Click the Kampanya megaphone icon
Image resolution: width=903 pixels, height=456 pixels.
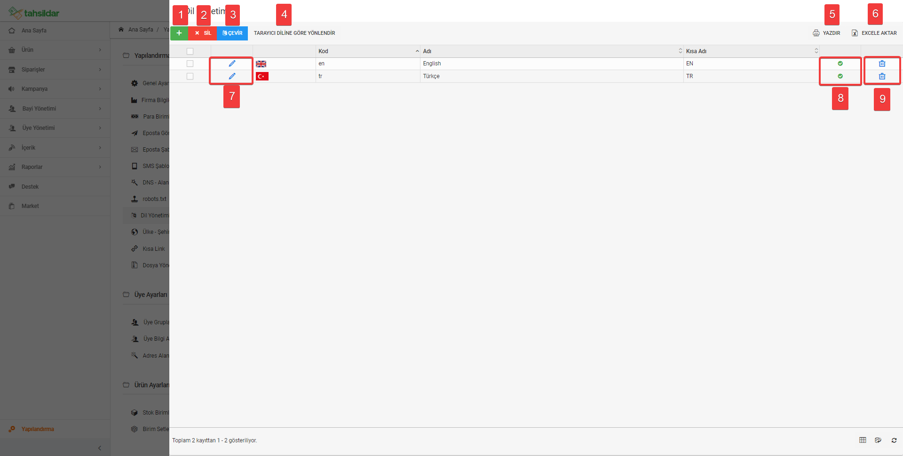pyautogui.click(x=12, y=89)
